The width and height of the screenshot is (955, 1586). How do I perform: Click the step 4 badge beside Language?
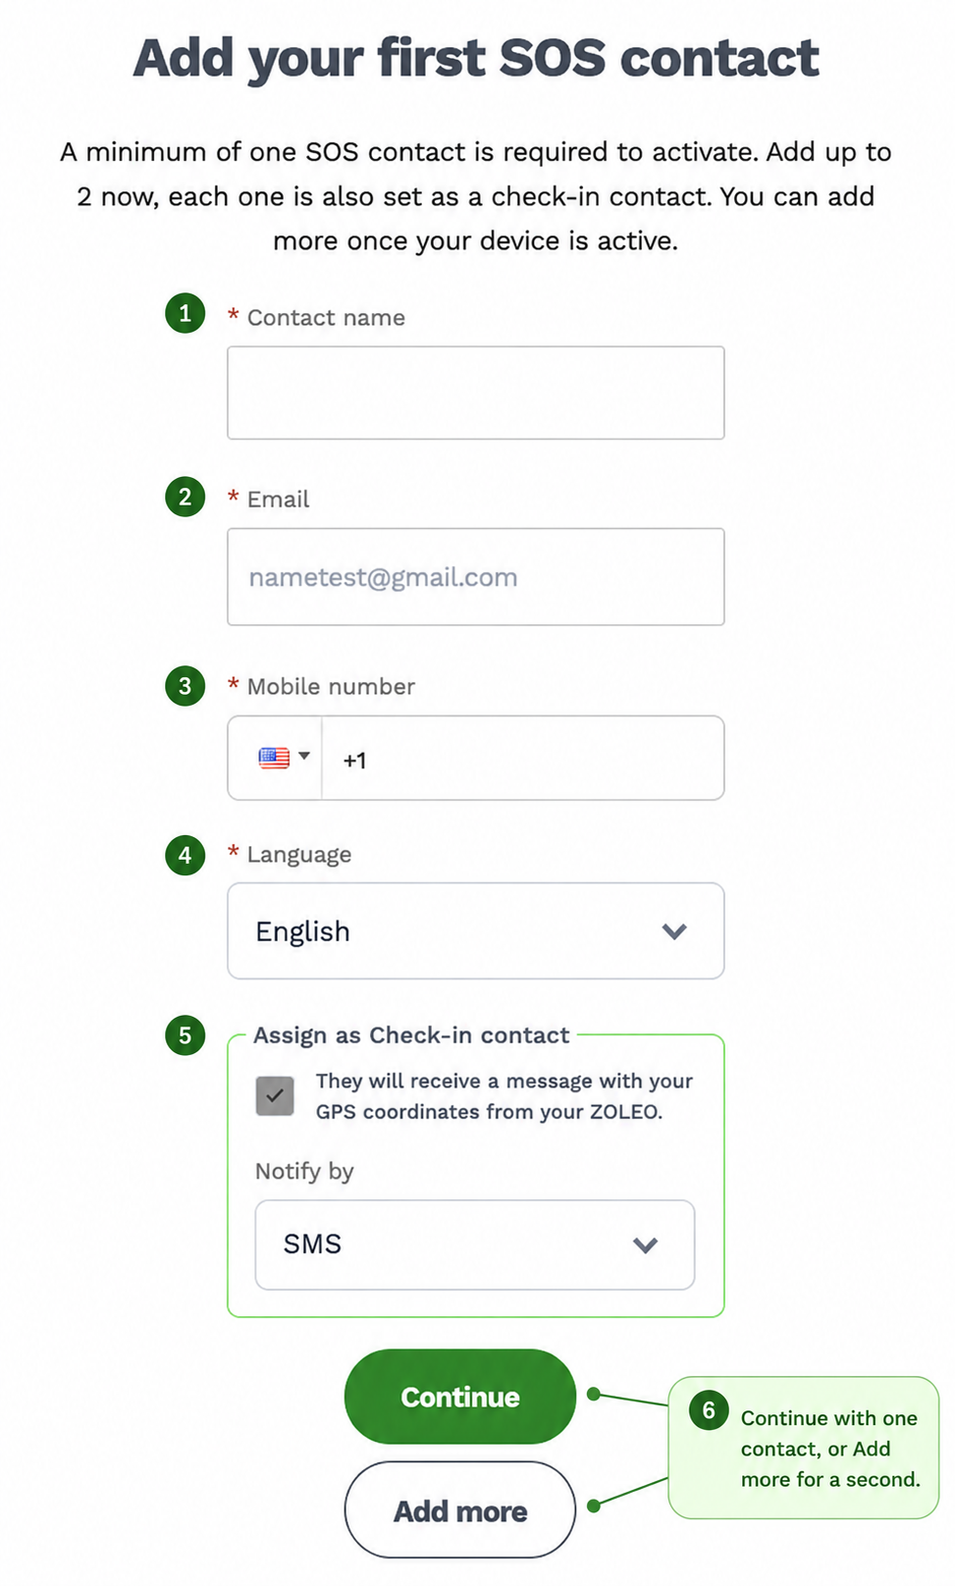pyautogui.click(x=185, y=855)
